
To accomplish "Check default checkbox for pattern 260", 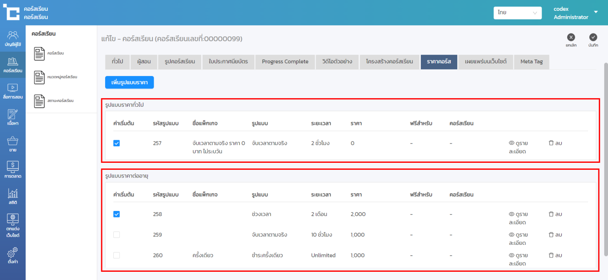I will click(116, 255).
